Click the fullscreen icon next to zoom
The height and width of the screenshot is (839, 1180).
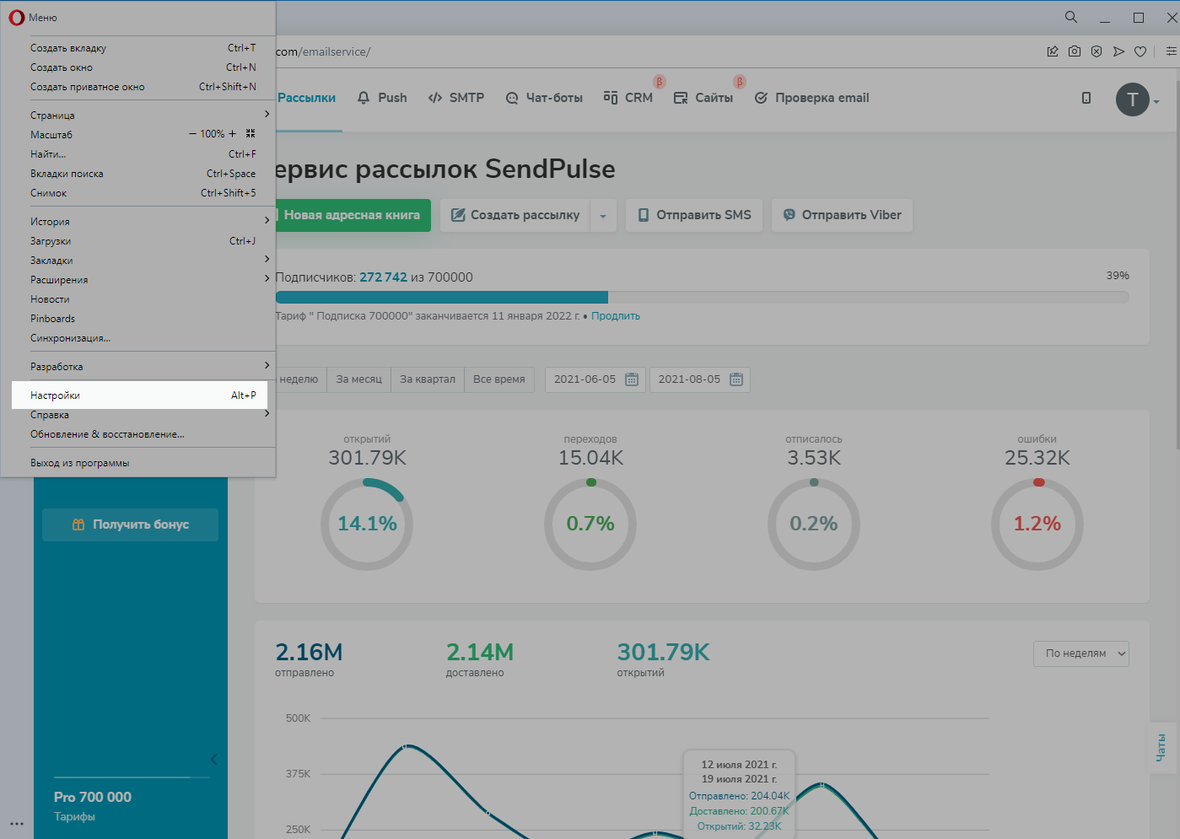point(251,134)
